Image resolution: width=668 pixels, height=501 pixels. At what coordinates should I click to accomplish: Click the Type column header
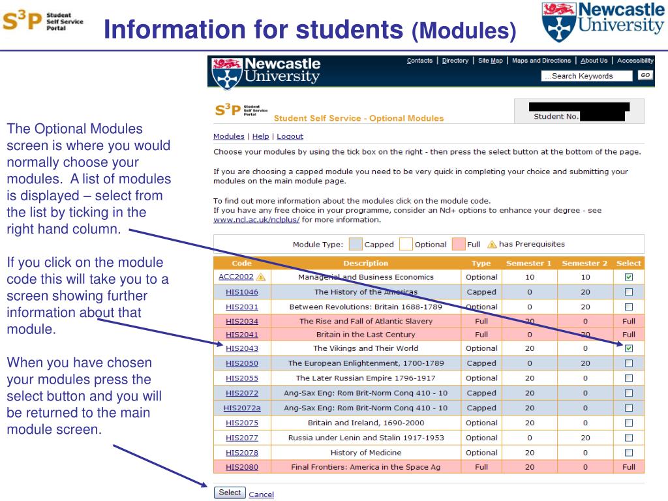click(x=481, y=264)
